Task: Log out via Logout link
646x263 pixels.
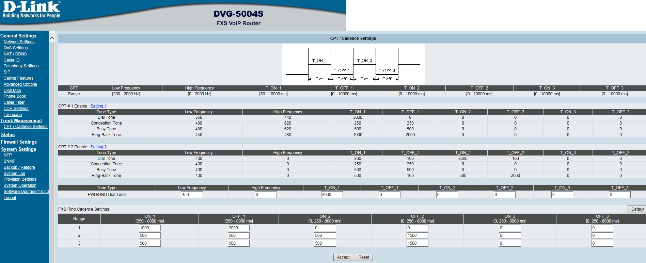Action: tap(10, 198)
